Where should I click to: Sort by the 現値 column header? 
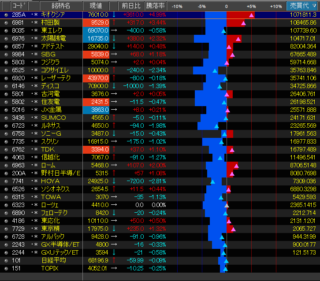96,6
